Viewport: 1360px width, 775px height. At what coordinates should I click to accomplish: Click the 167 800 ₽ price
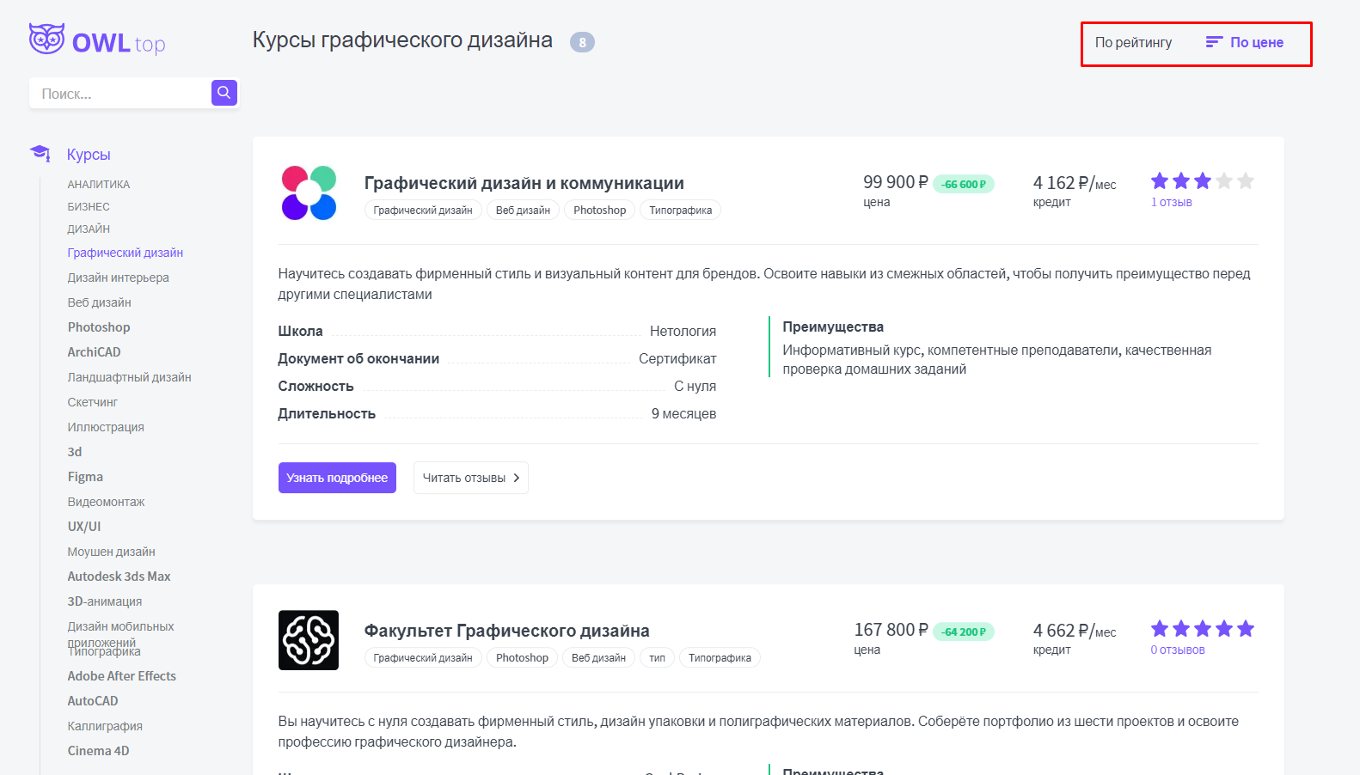(891, 630)
